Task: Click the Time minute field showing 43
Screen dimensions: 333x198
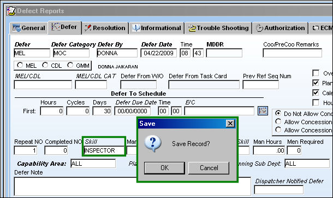Action: tap(198, 53)
